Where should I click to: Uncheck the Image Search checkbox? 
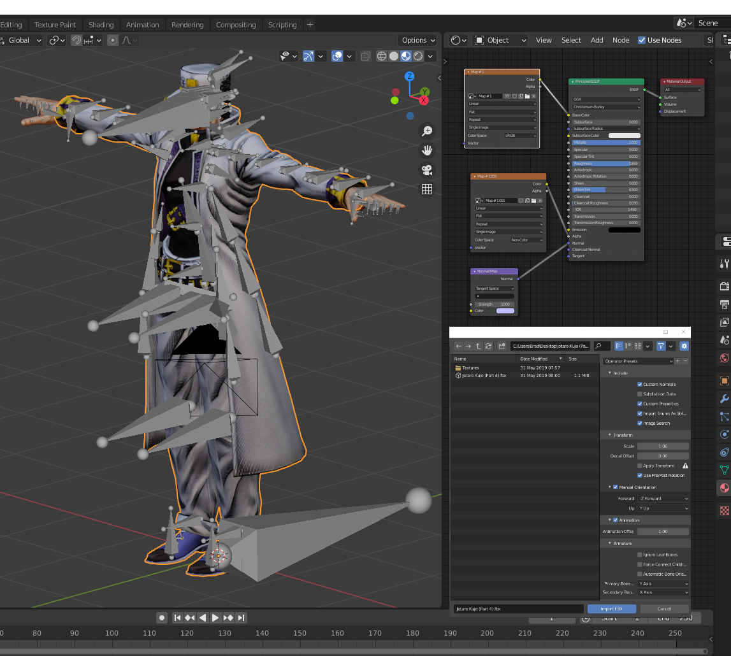click(x=640, y=423)
